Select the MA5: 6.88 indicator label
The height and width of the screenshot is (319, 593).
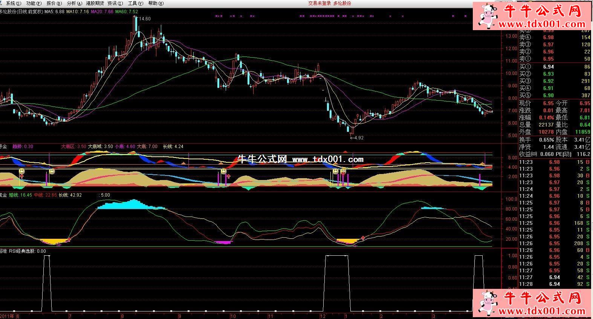click(54, 12)
